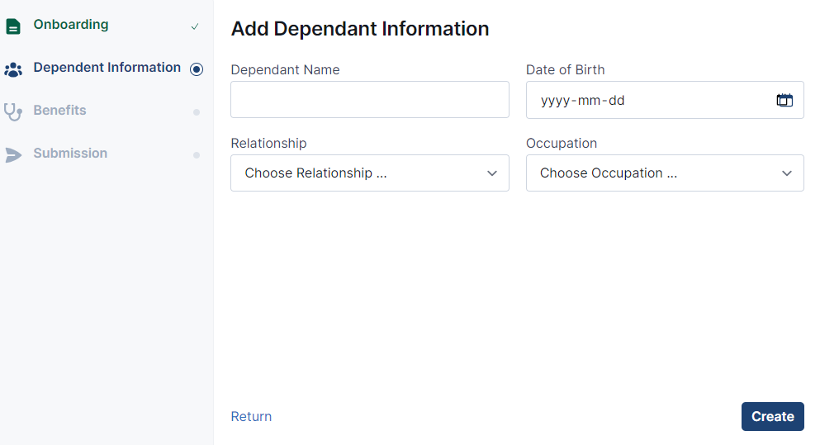
Task: Click the Submission paper plane icon
Action: pyautogui.click(x=13, y=154)
